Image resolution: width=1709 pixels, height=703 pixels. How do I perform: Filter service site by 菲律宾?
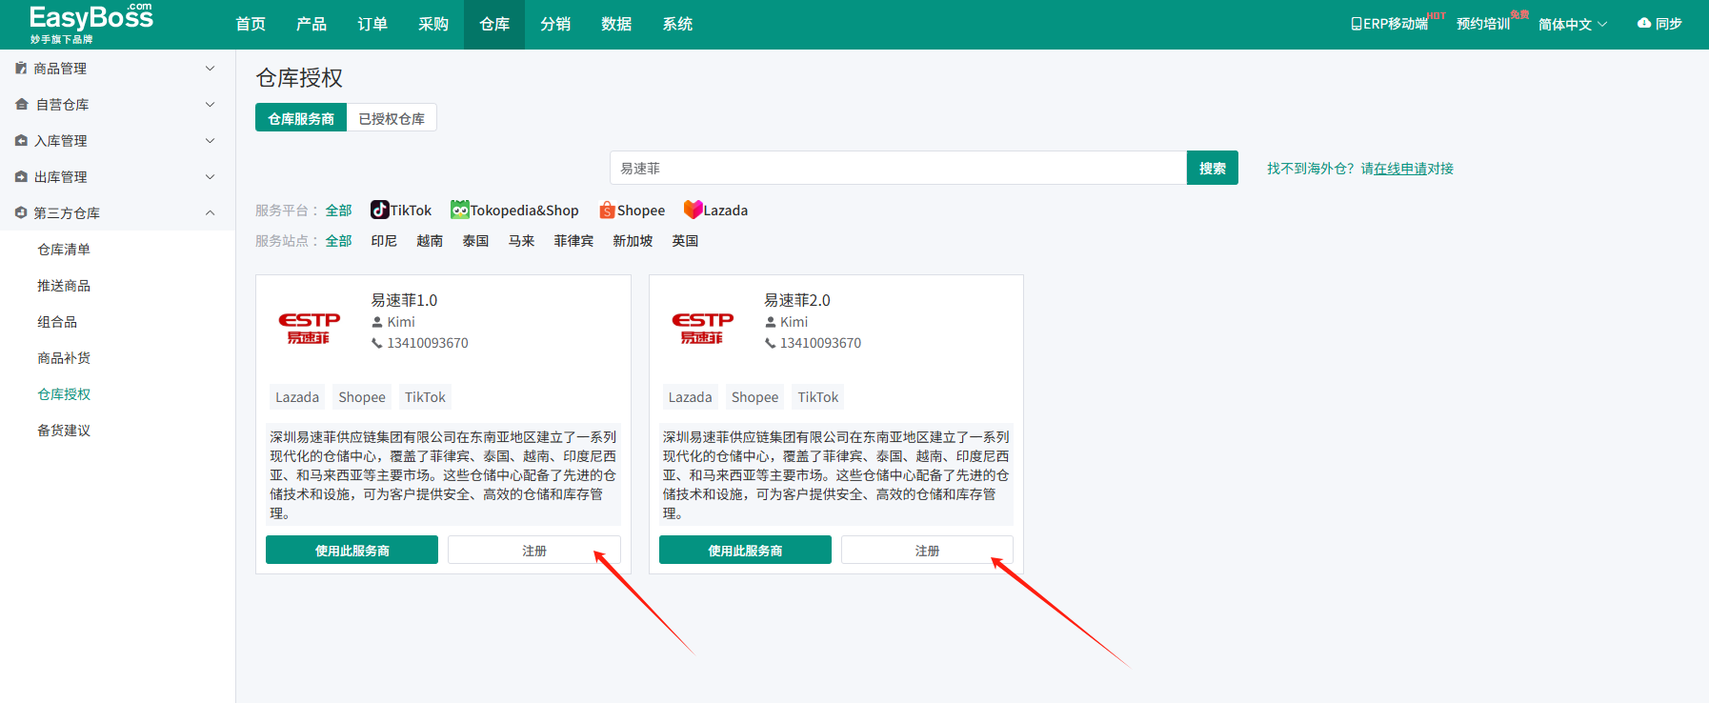(573, 241)
